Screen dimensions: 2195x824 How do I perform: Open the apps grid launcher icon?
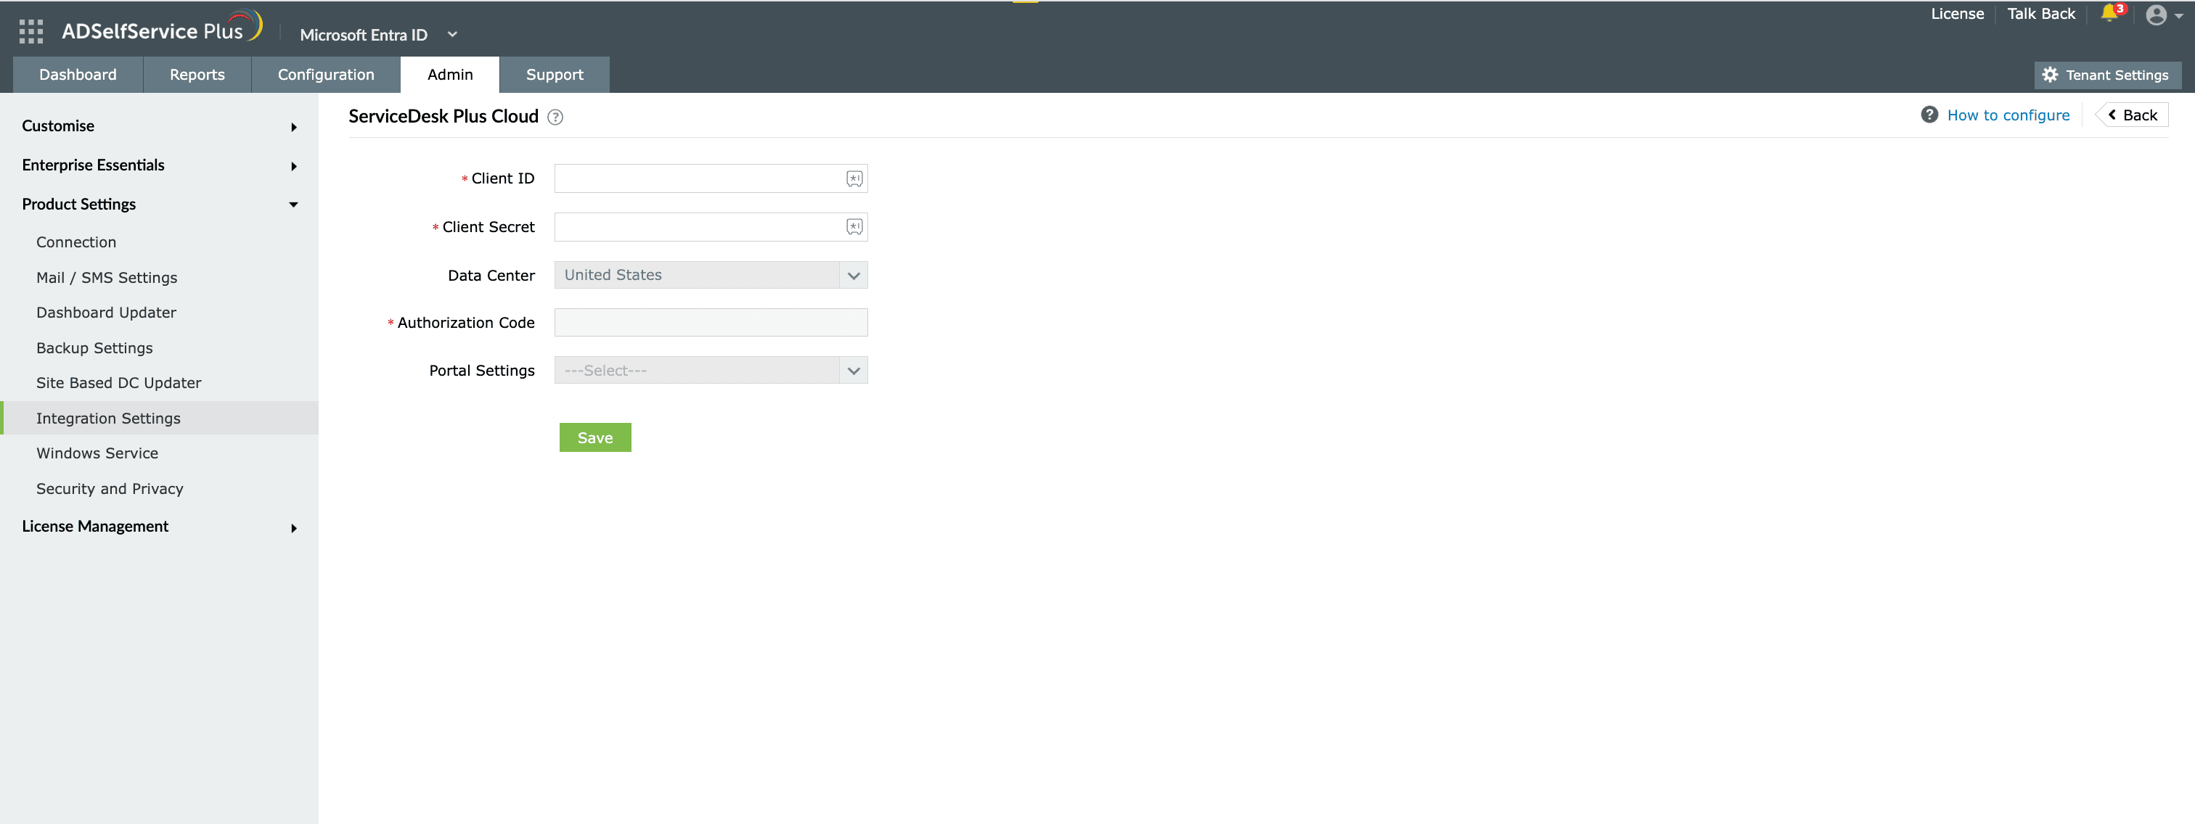[30, 33]
